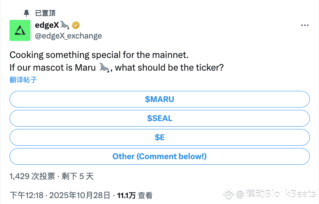Image resolution: width=319 pixels, height=204 pixels.
Task: Click the edgeX display name
Action: [47, 25]
